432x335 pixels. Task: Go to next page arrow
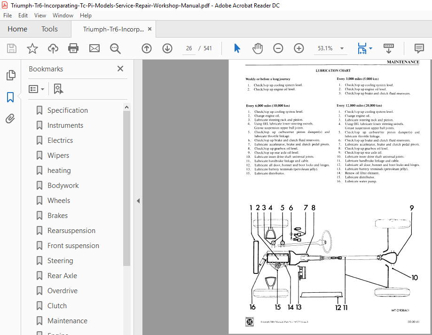(x=167, y=48)
